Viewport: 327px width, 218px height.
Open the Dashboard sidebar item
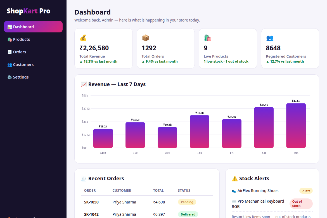pos(33,27)
